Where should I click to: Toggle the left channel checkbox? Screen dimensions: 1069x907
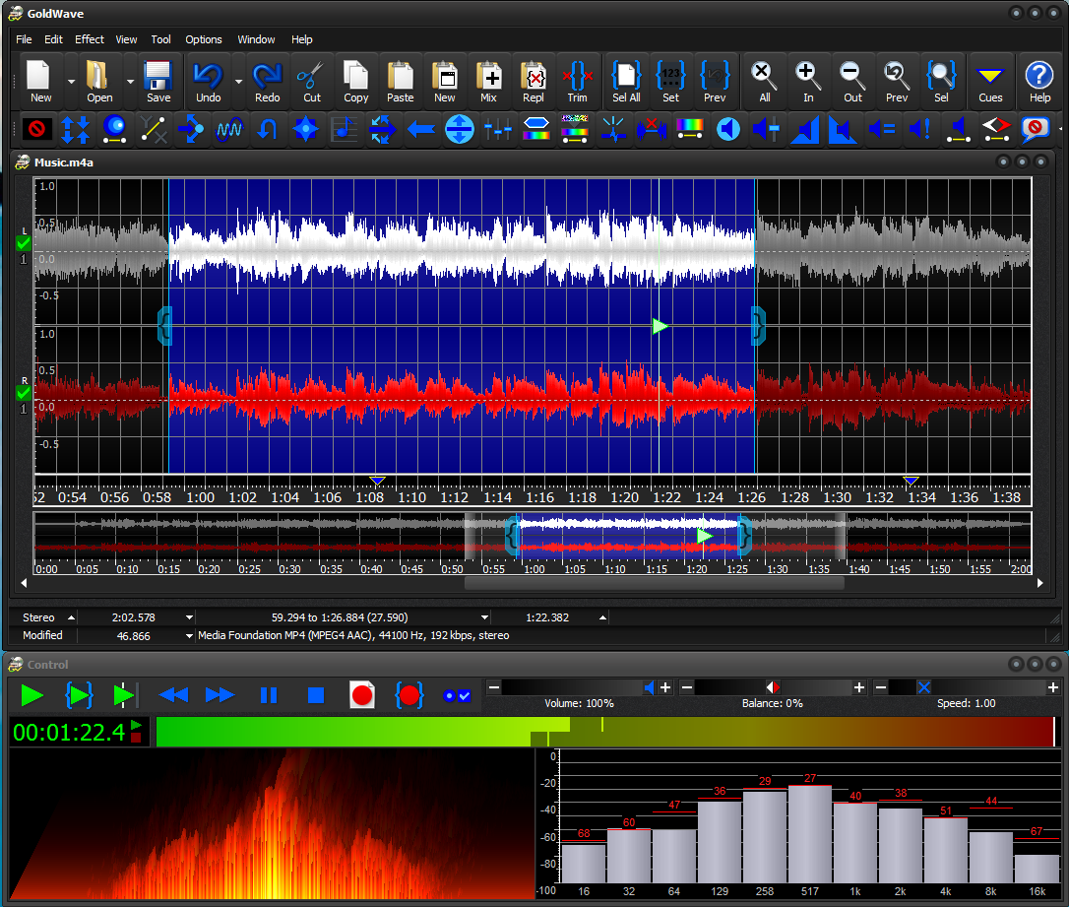[x=23, y=241]
